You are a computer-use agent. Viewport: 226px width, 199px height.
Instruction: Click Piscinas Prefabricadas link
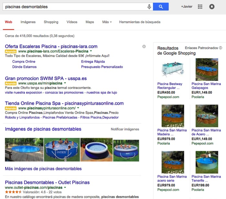pyautogui.click(x=60, y=118)
